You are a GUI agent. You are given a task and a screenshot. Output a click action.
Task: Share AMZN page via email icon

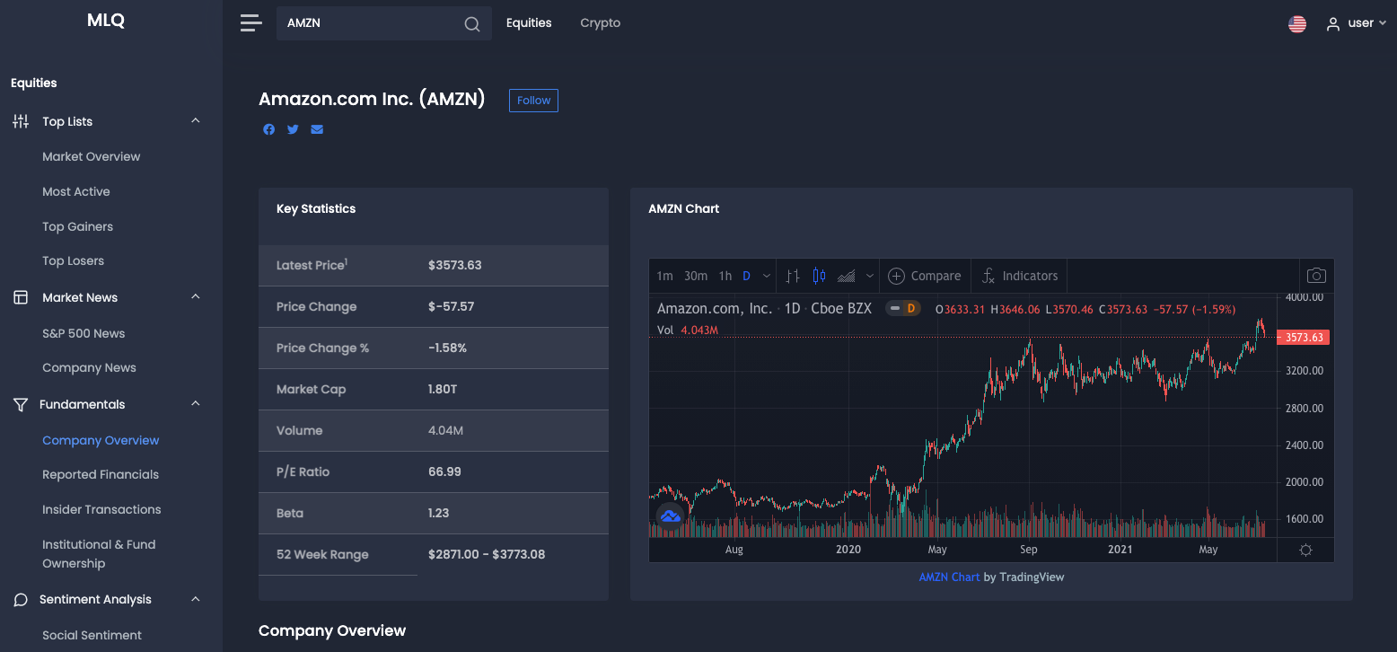[x=317, y=129]
